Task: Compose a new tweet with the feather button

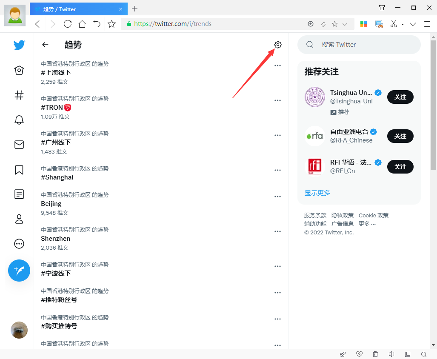Action: coord(19,271)
